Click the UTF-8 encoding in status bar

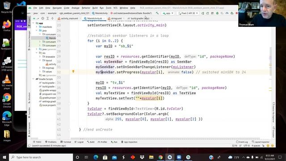pos(246,145)
